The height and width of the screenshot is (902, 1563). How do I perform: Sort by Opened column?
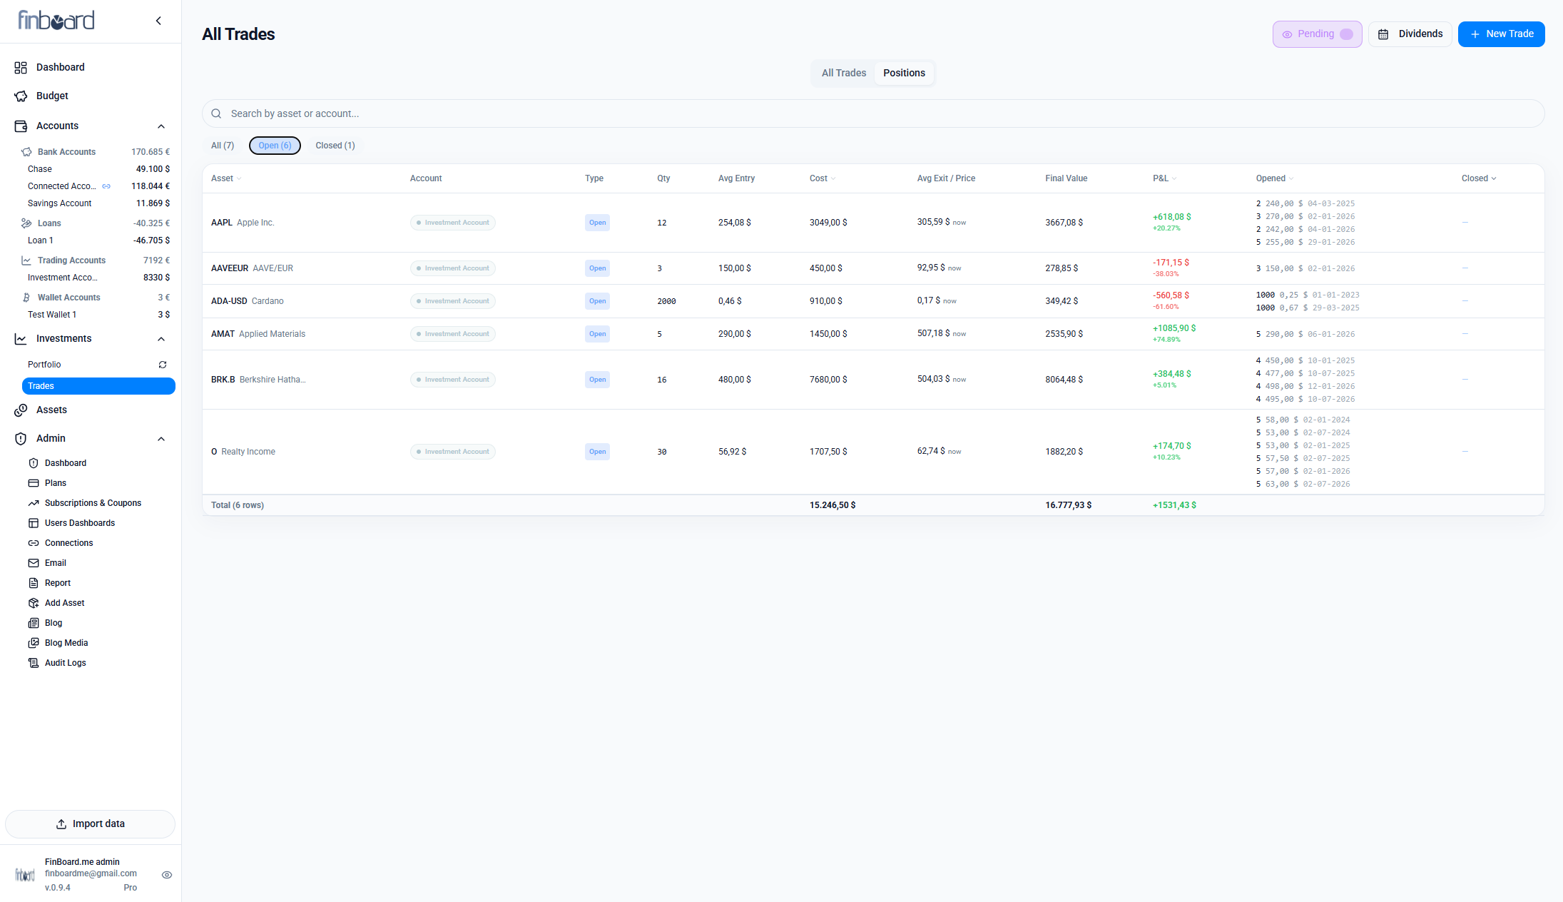1275,178
